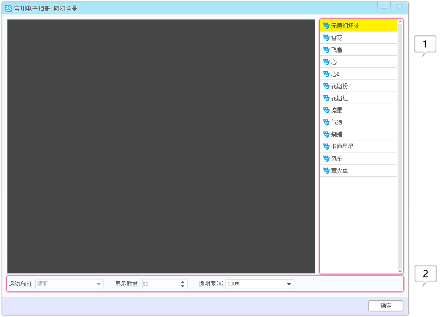Click the mask icon beside 花瓣粉

[x=326, y=86]
